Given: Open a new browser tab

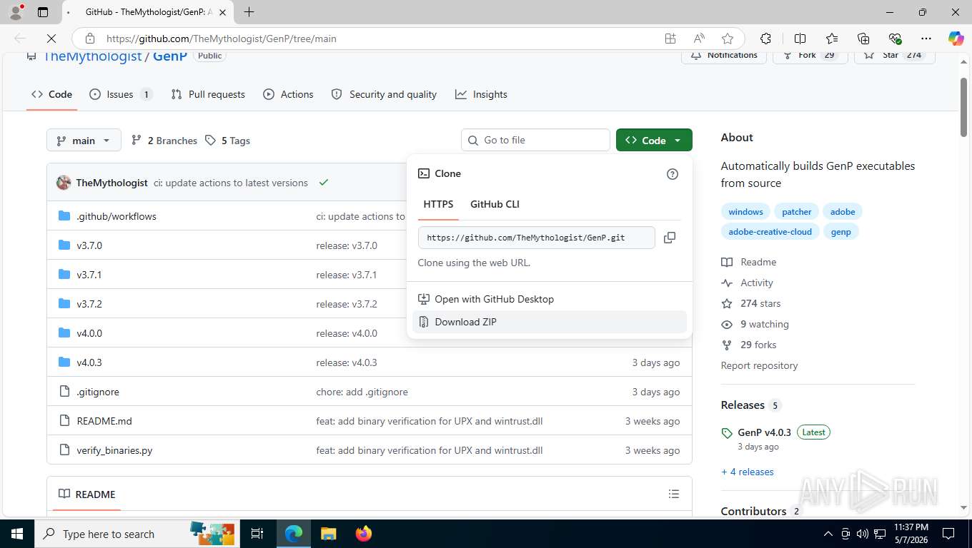Looking at the screenshot, I should (249, 12).
